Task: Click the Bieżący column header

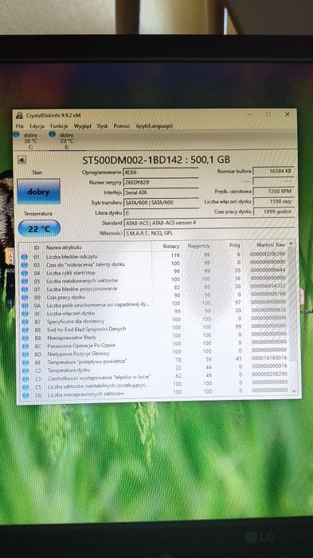Action: click(x=171, y=246)
